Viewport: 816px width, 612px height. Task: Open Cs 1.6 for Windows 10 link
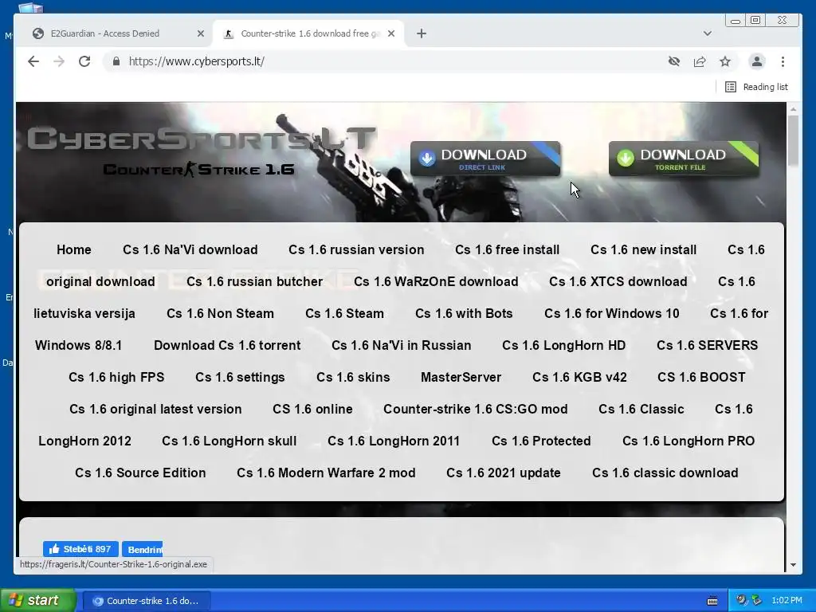point(611,313)
